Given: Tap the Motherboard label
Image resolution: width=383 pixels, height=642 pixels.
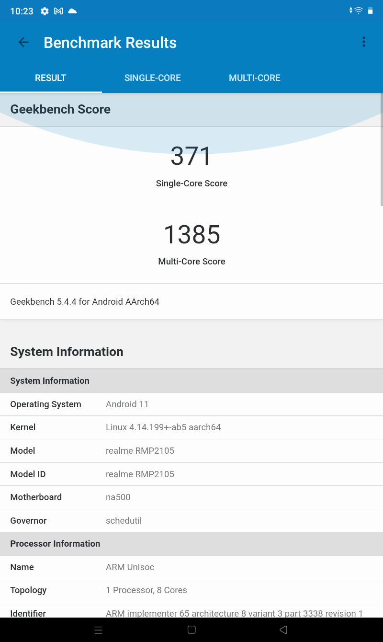Looking at the screenshot, I should coord(36,497).
